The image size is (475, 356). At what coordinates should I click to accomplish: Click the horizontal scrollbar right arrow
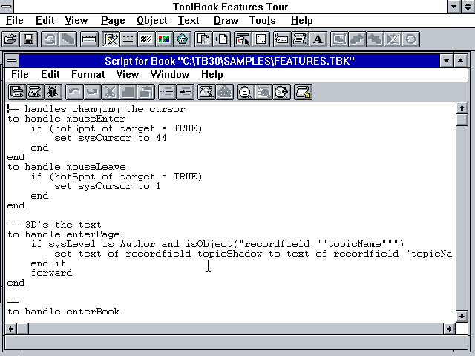coord(450,329)
